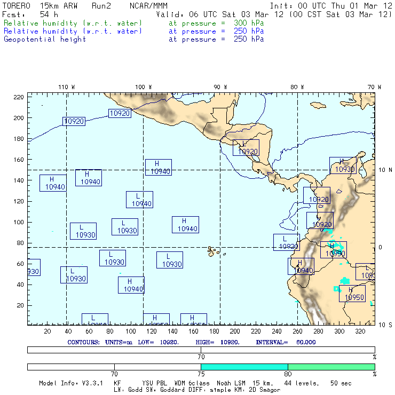Select the green '300 hPa' pressure value

click(249, 23)
